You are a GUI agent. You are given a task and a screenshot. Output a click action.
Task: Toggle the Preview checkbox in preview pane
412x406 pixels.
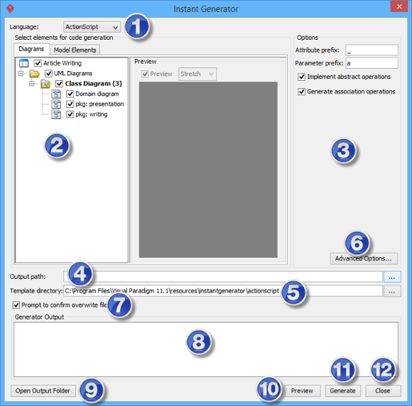[x=145, y=74]
